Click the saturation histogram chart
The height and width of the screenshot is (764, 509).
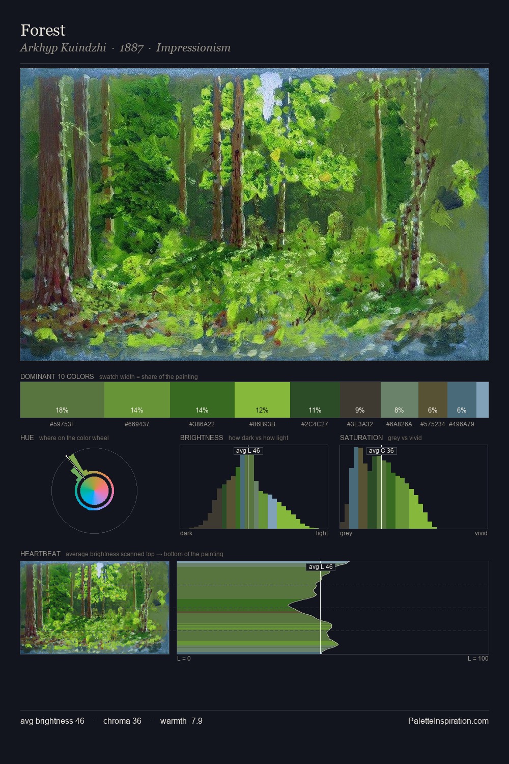414,487
